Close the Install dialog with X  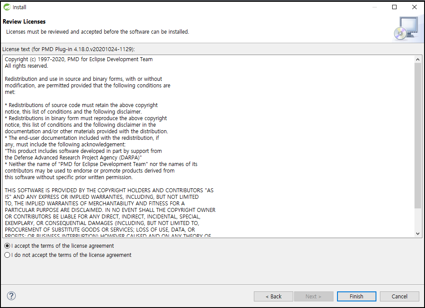point(414,7)
